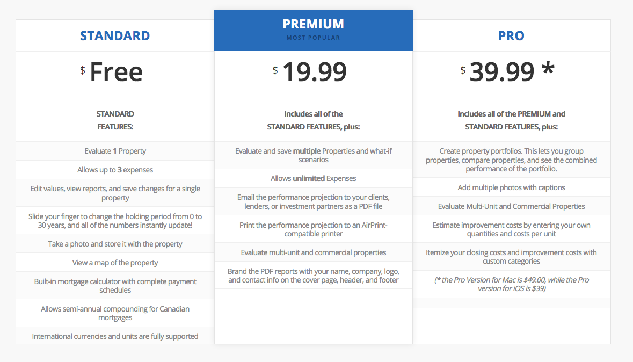Click the PRO plan heading
Viewport: 633px width, 362px height.
pyautogui.click(x=511, y=35)
